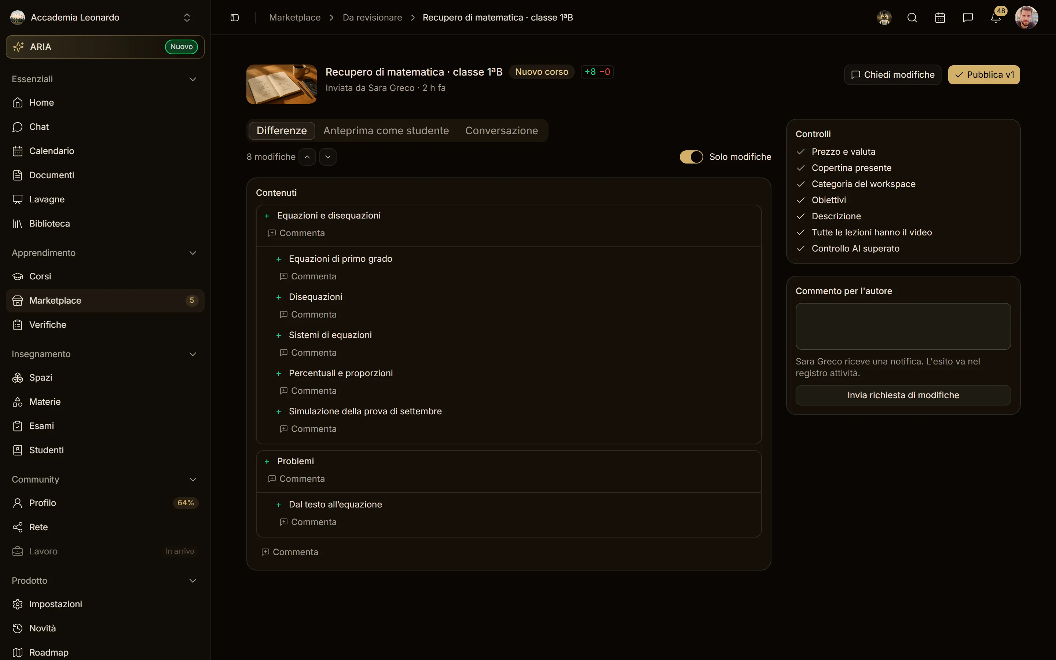Toggle the sidebar panel icon

pos(234,18)
